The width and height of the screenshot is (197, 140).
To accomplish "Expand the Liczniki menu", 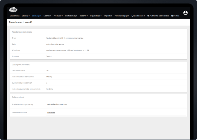I will coord(47,16).
